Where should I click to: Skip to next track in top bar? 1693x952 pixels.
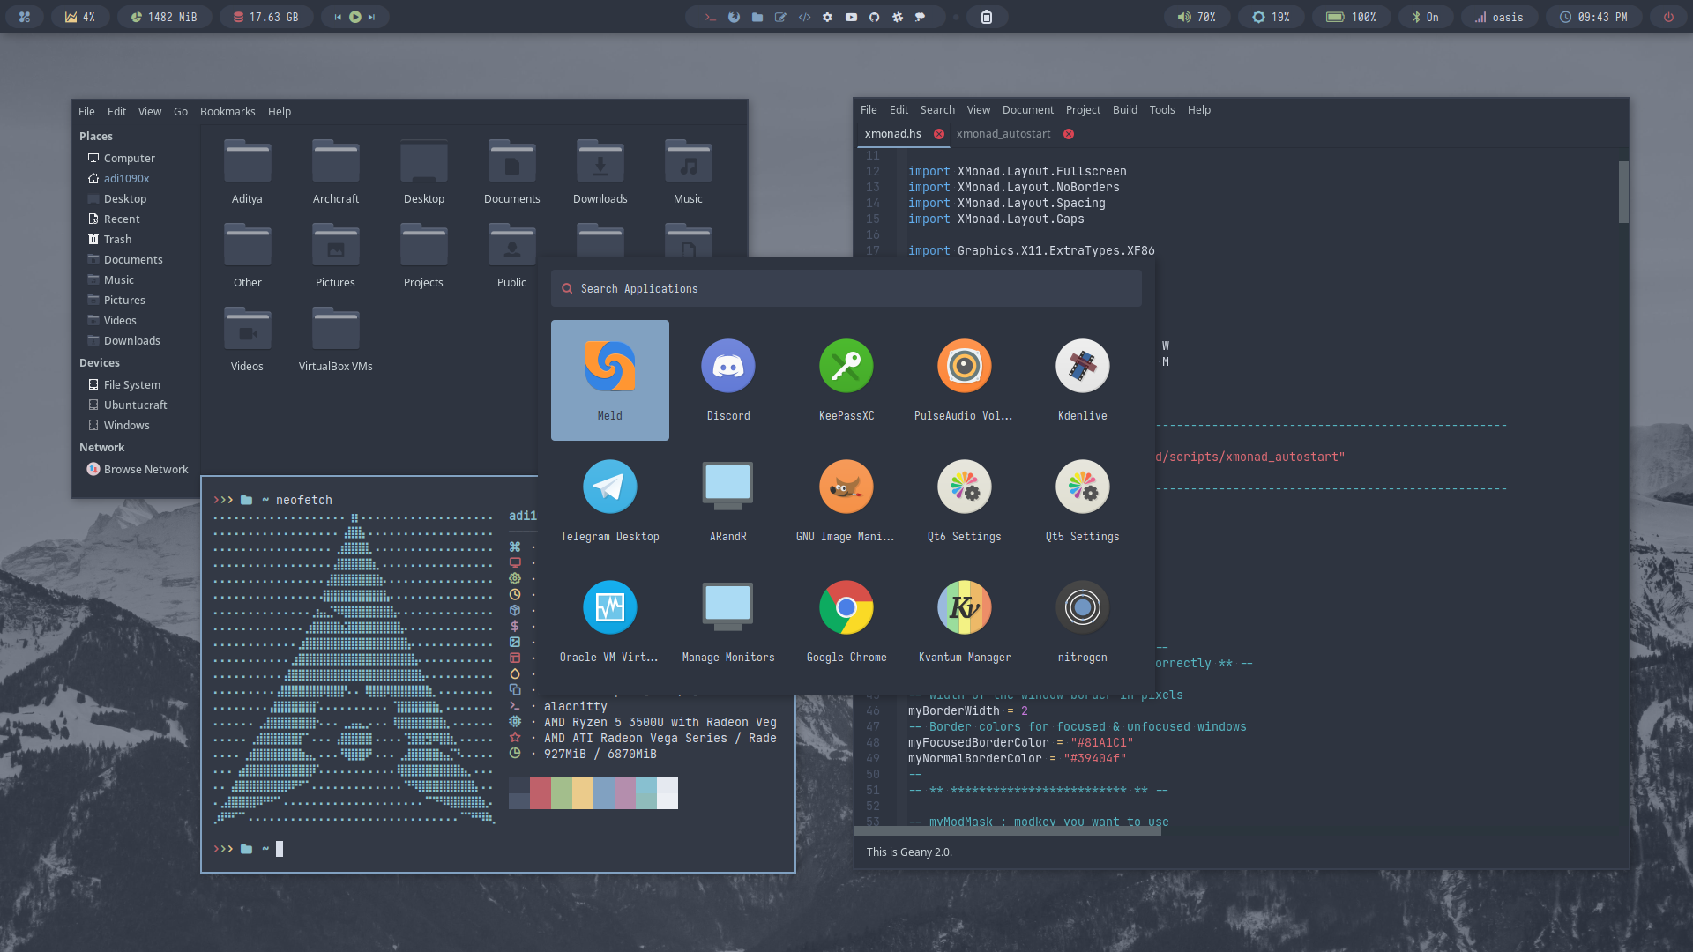[x=372, y=17]
